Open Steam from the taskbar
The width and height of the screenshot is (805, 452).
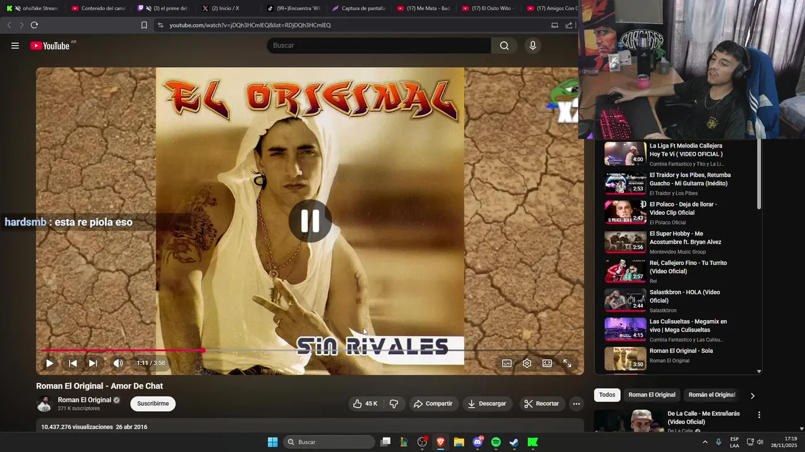514,442
